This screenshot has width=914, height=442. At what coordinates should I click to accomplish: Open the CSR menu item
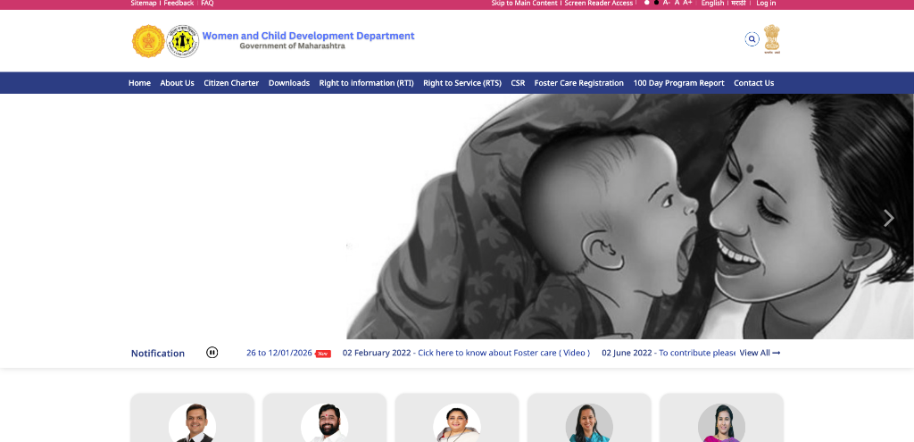point(518,83)
